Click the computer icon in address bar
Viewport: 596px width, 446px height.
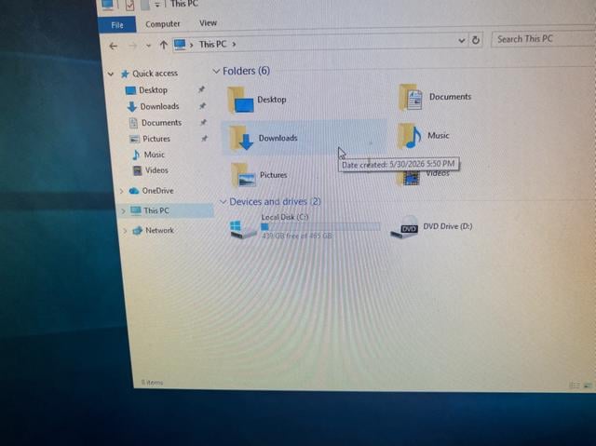pos(180,45)
